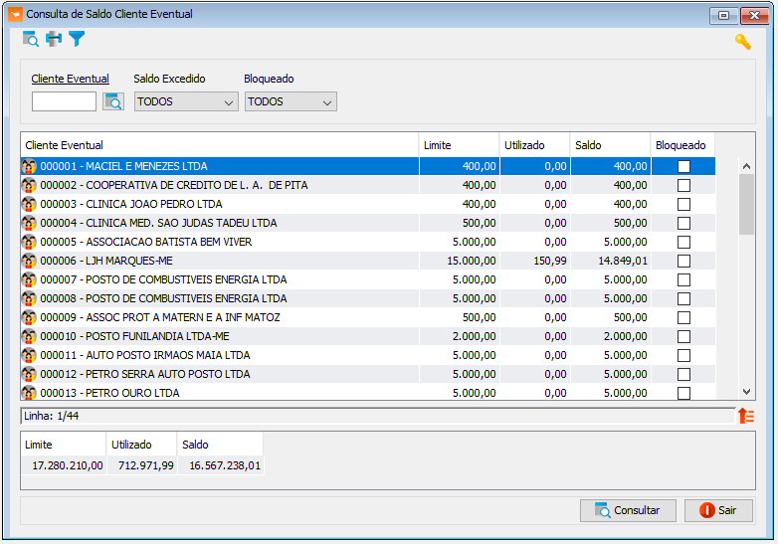
Task: Click the application logo in title bar
Action: pyautogui.click(x=15, y=14)
